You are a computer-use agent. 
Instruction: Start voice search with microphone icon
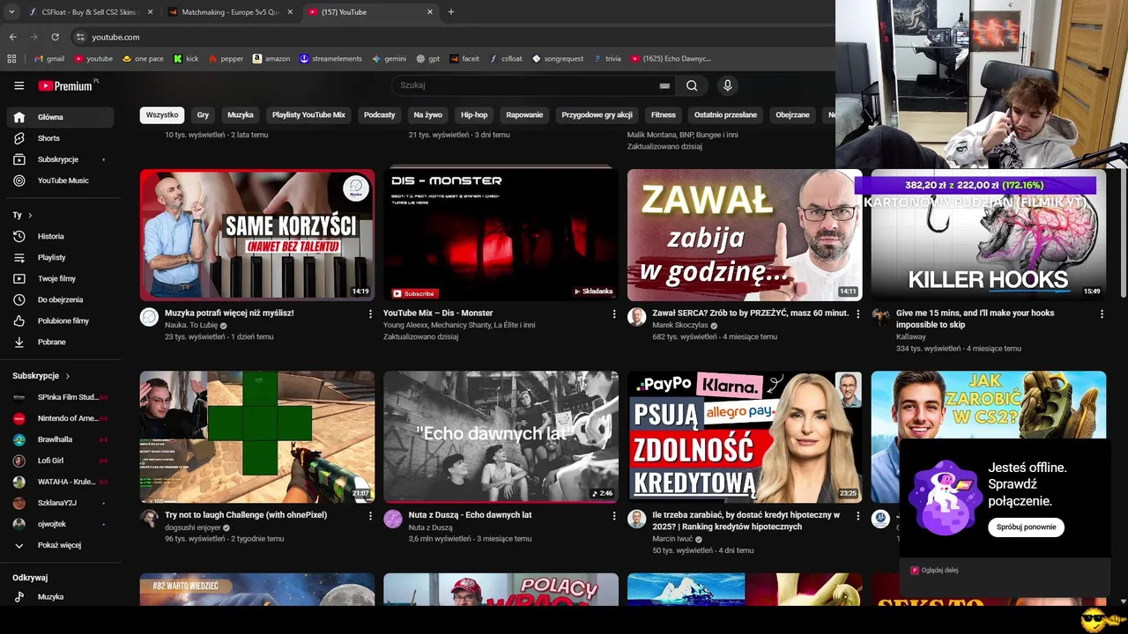(x=727, y=85)
